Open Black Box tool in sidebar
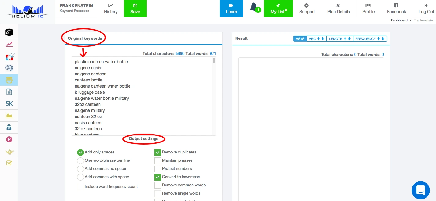This screenshot has width=436, height=201. [x=9, y=32]
